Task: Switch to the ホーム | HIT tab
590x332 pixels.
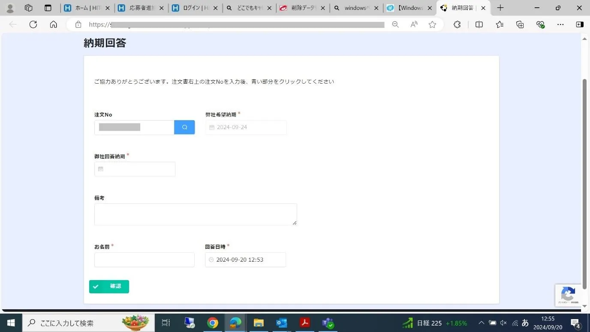Action: [x=87, y=8]
